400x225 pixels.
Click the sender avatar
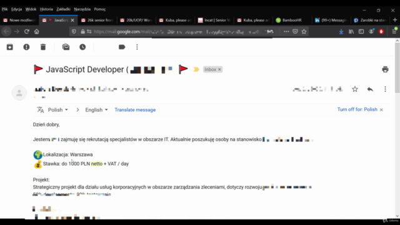pyautogui.click(x=19, y=93)
